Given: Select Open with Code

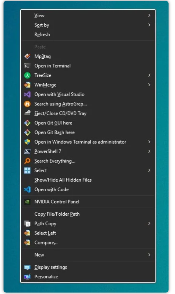Looking at the screenshot, I should point(52,190).
